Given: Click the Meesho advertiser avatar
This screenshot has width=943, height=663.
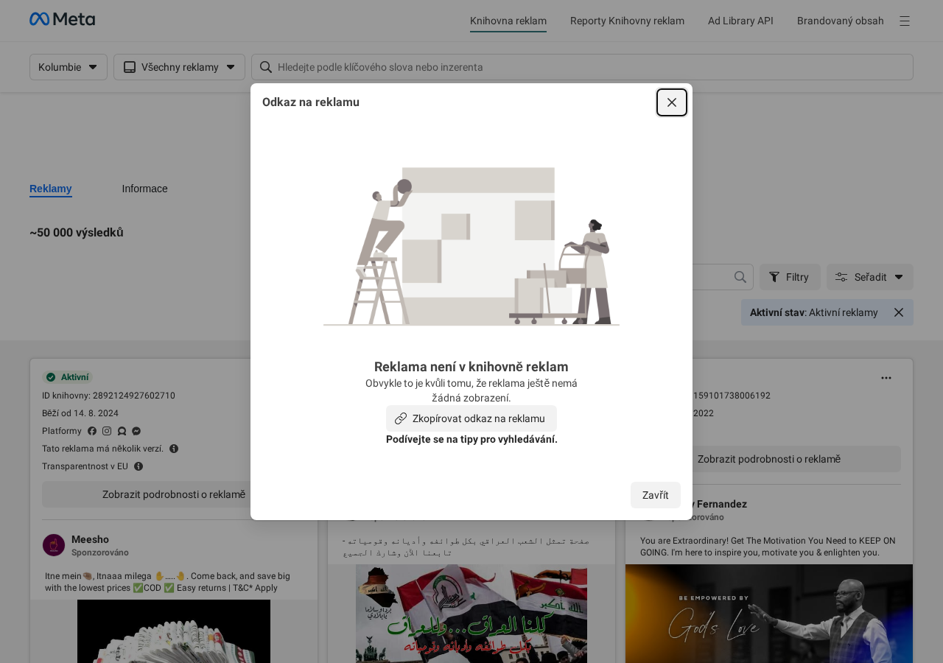Looking at the screenshot, I should [54, 545].
